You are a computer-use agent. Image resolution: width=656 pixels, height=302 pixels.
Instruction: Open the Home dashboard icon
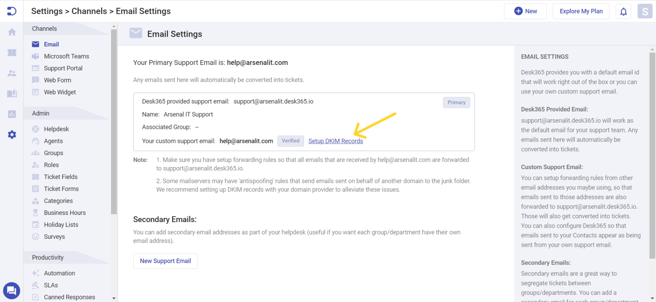(12, 32)
